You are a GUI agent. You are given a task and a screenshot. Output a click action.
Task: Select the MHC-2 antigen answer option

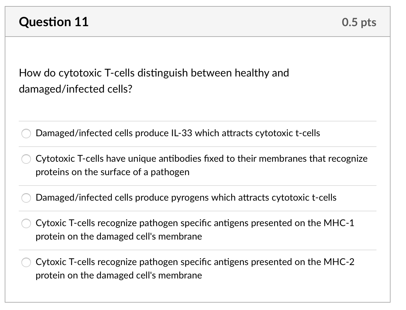pos(26,262)
